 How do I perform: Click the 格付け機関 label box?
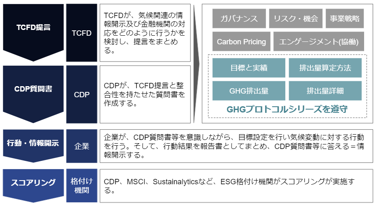pyautogui.click(x=82, y=185)
